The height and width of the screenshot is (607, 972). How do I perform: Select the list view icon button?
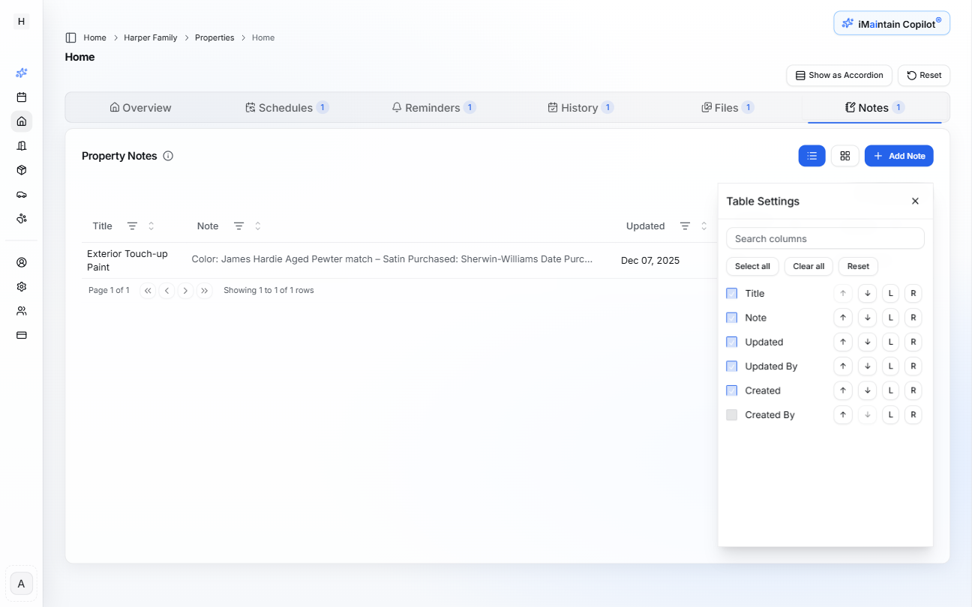(x=811, y=156)
